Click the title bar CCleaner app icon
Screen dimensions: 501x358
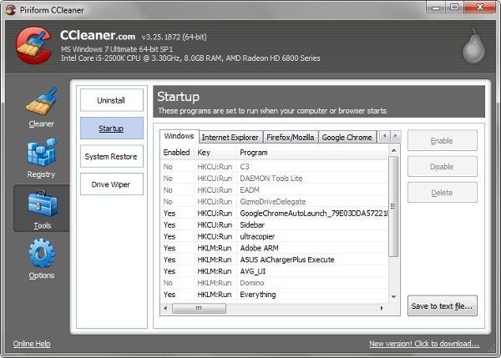click(x=10, y=9)
